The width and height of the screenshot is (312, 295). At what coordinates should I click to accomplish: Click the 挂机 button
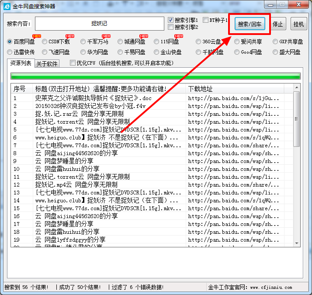[298, 24]
